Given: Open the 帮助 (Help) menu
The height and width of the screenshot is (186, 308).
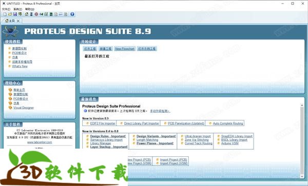Looking at the screenshot, I should (30, 9).
